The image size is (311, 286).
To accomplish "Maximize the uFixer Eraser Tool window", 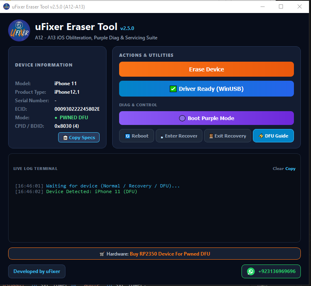I will (x=281, y=6).
